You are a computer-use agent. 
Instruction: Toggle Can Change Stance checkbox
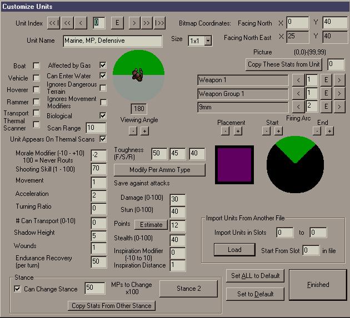(x=17, y=289)
